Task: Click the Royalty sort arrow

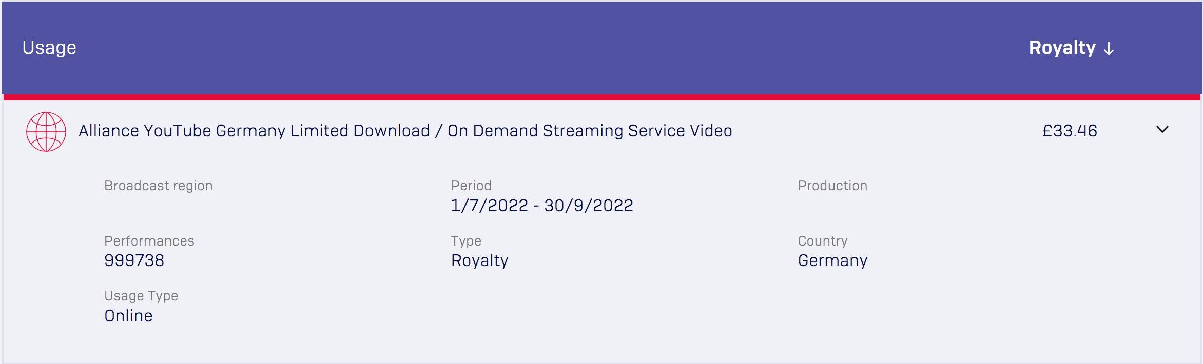Action: tap(1109, 49)
